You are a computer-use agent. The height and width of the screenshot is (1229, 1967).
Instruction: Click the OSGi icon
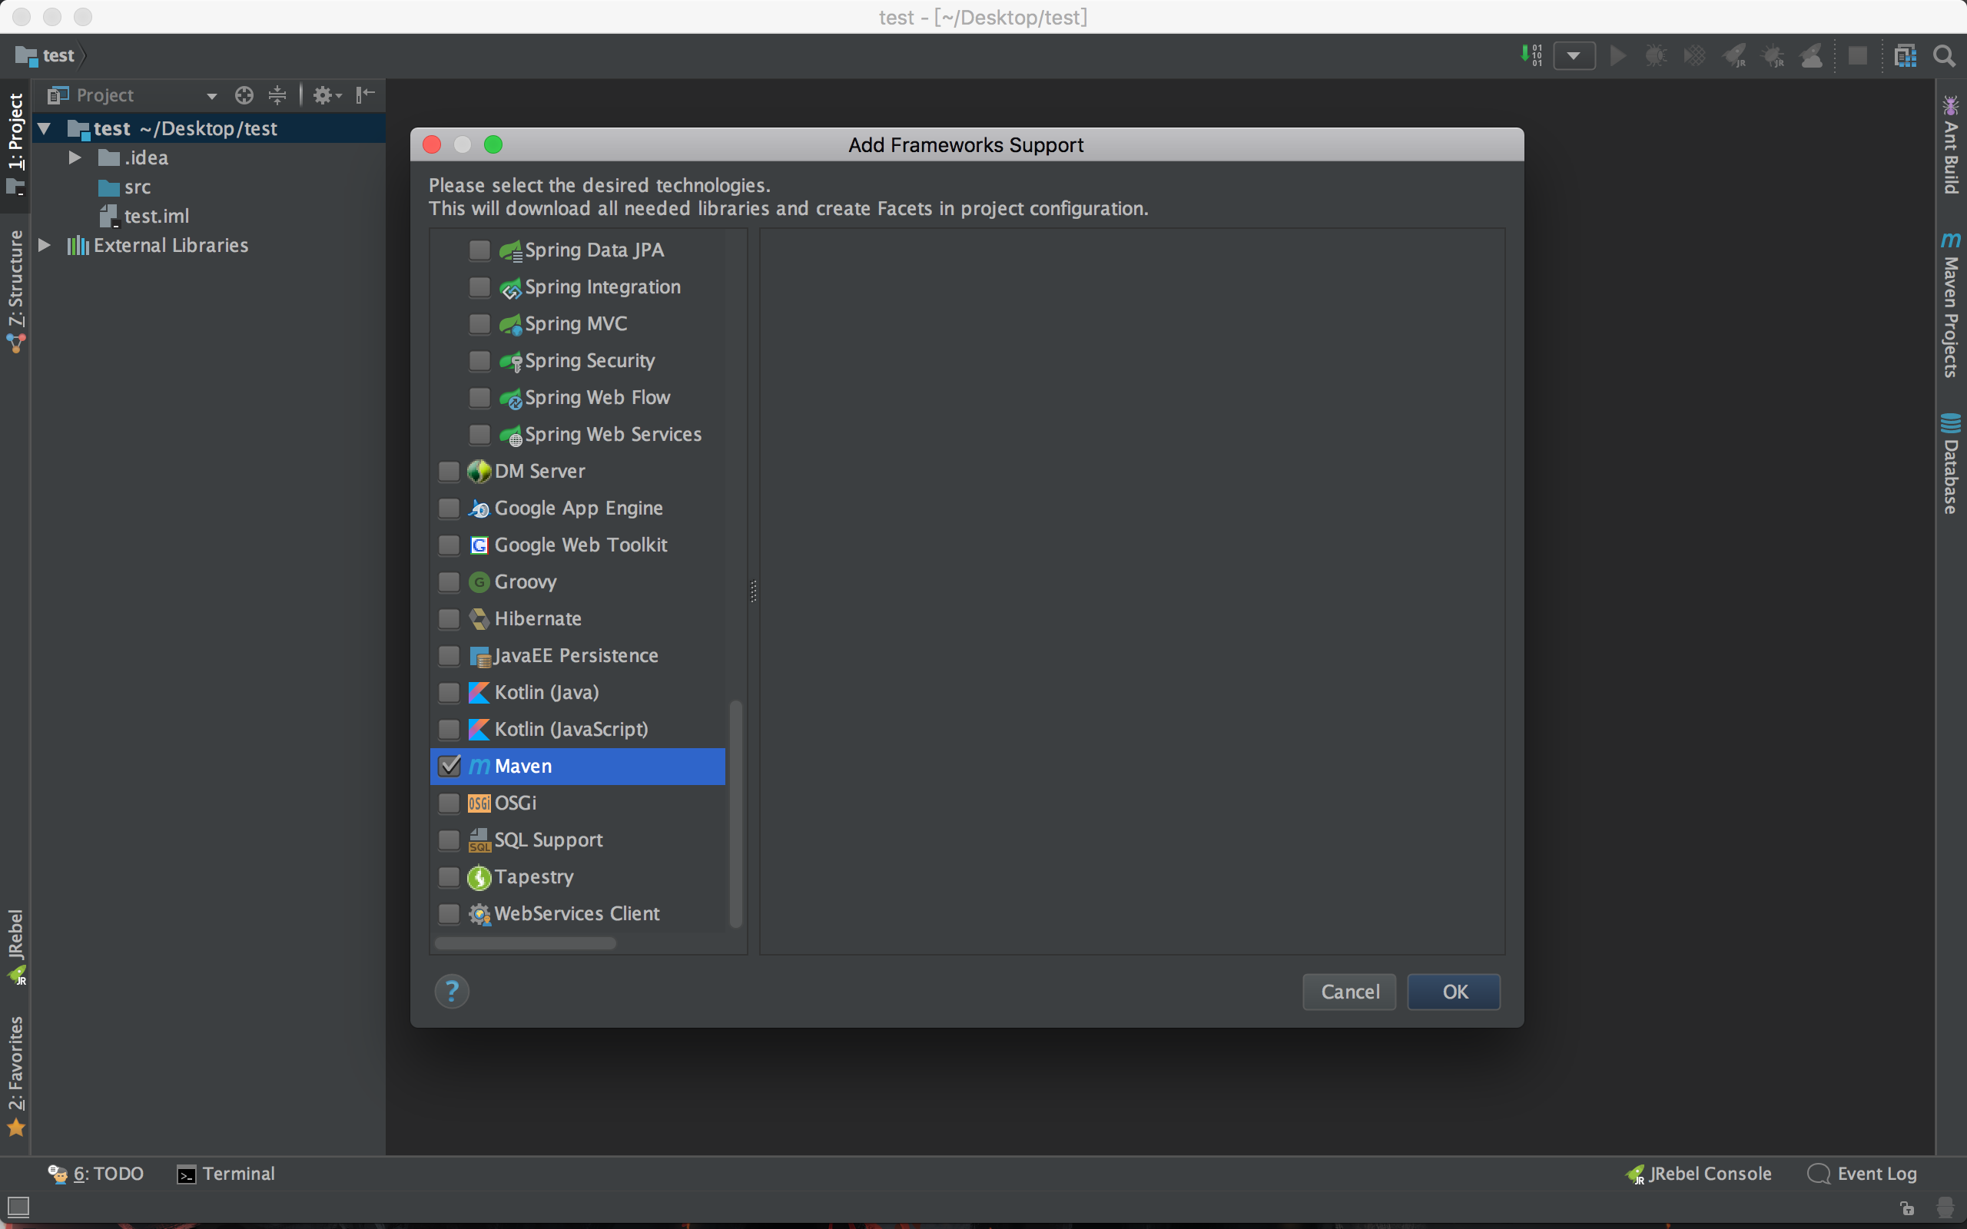tap(479, 803)
